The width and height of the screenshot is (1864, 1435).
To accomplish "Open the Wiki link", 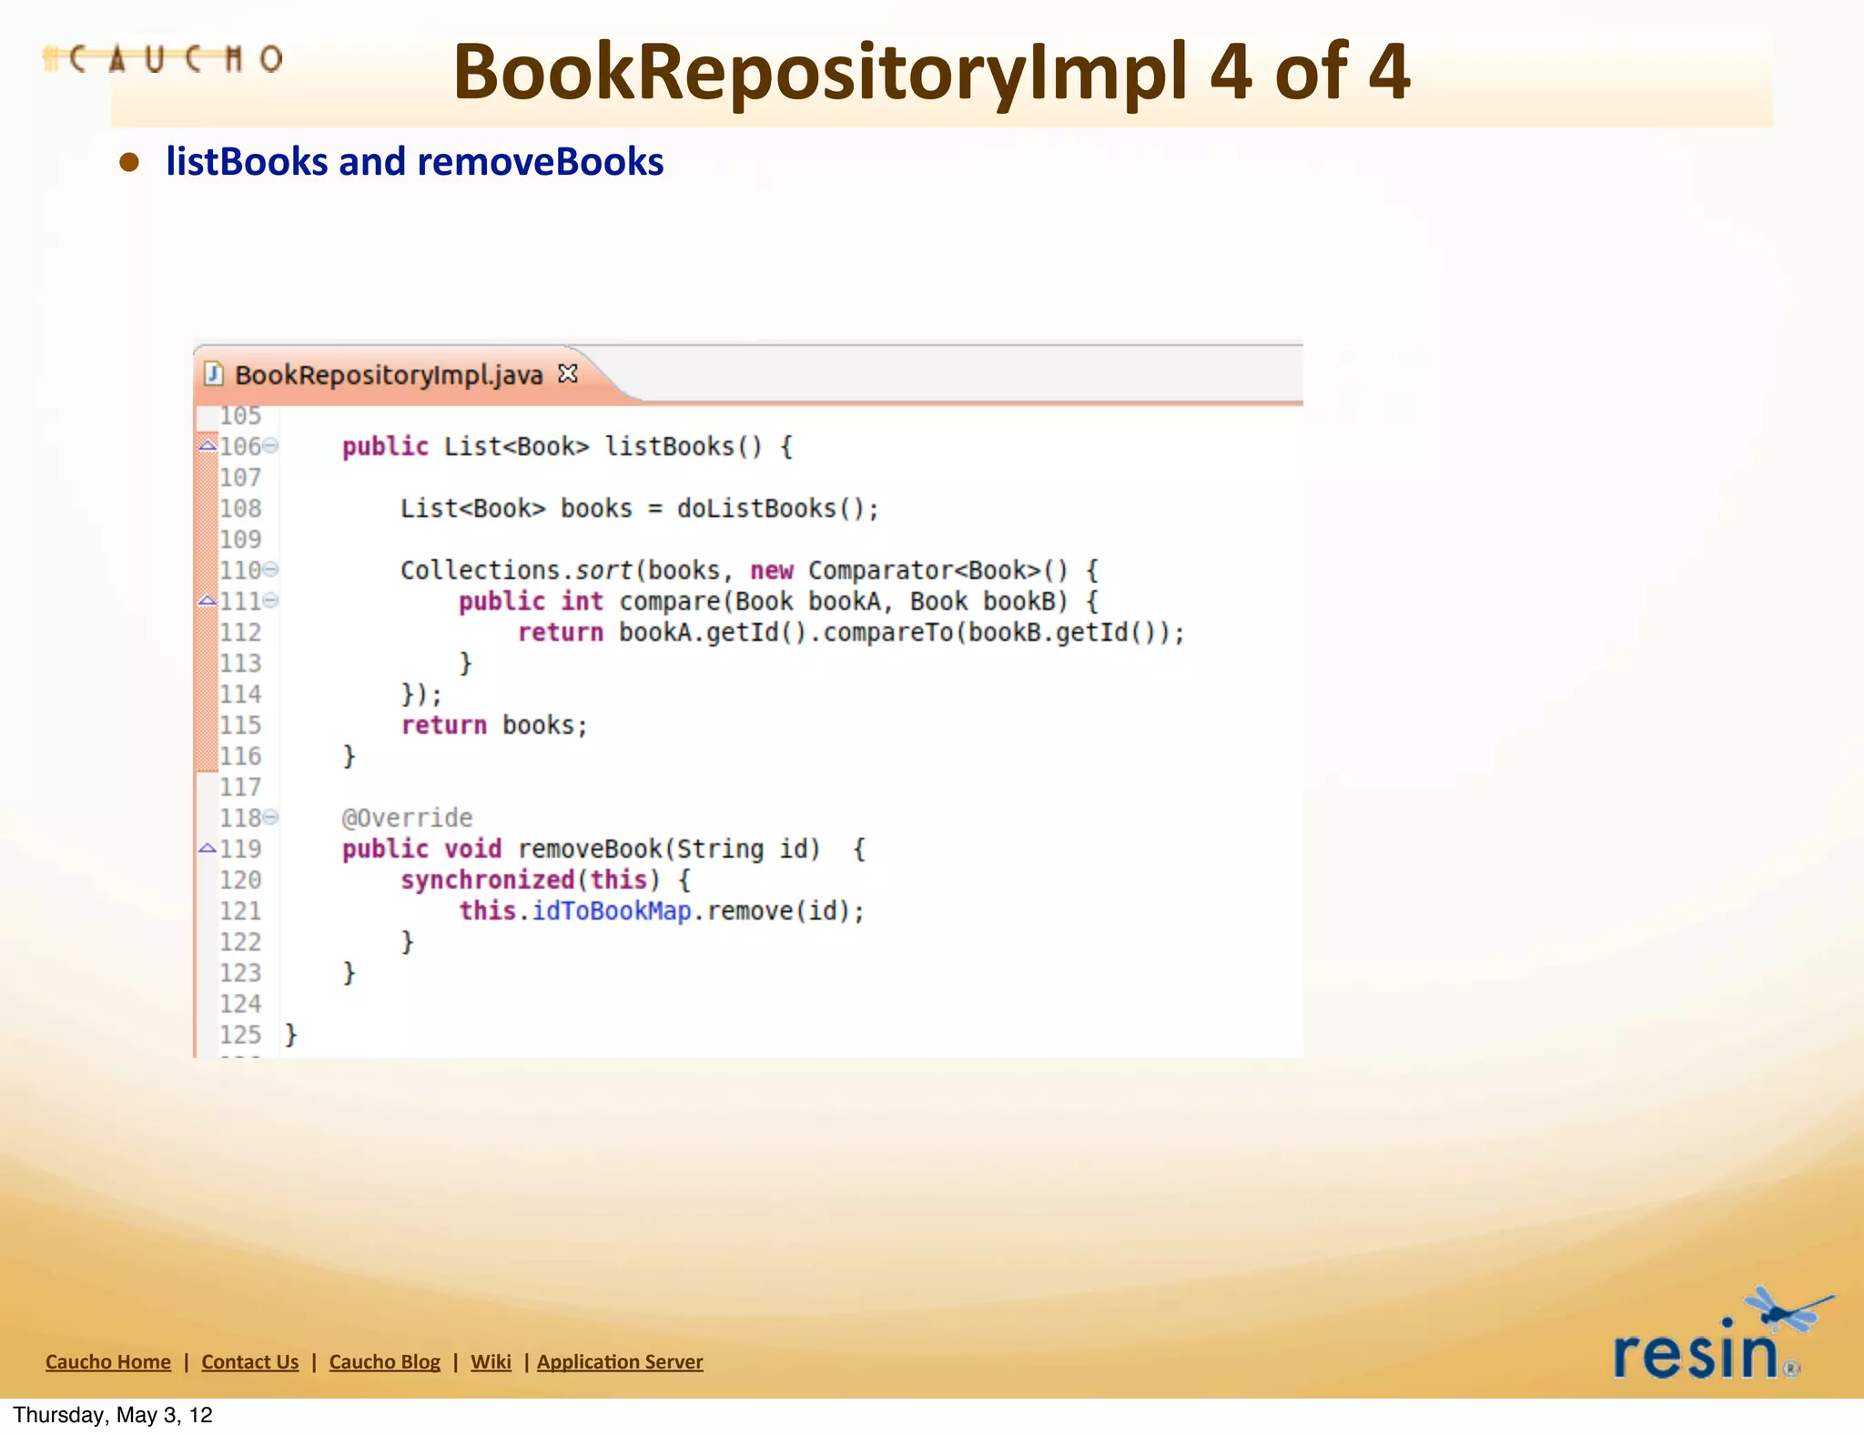I will (491, 1362).
